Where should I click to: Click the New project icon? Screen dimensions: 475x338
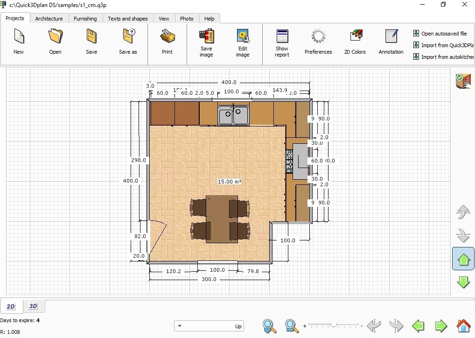19,36
